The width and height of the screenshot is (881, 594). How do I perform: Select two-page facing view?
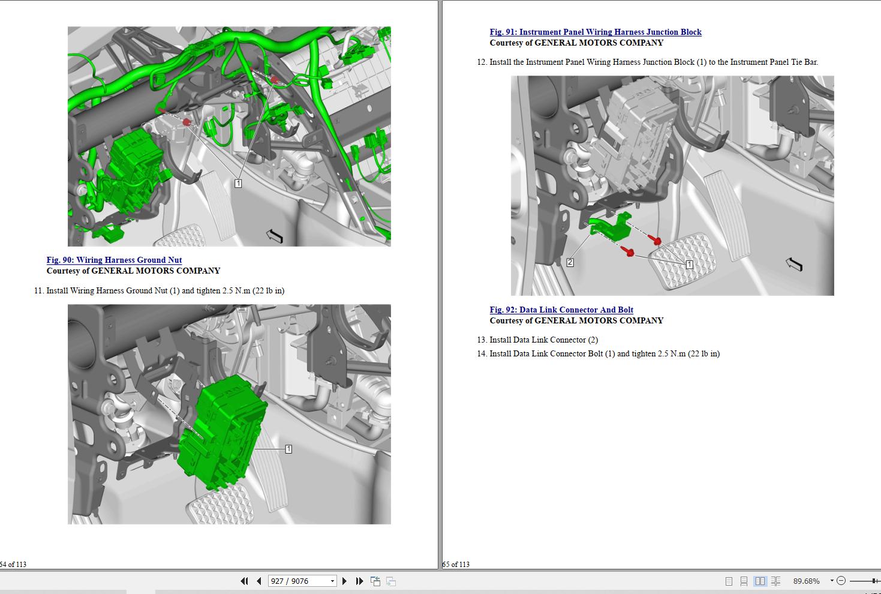click(x=760, y=581)
